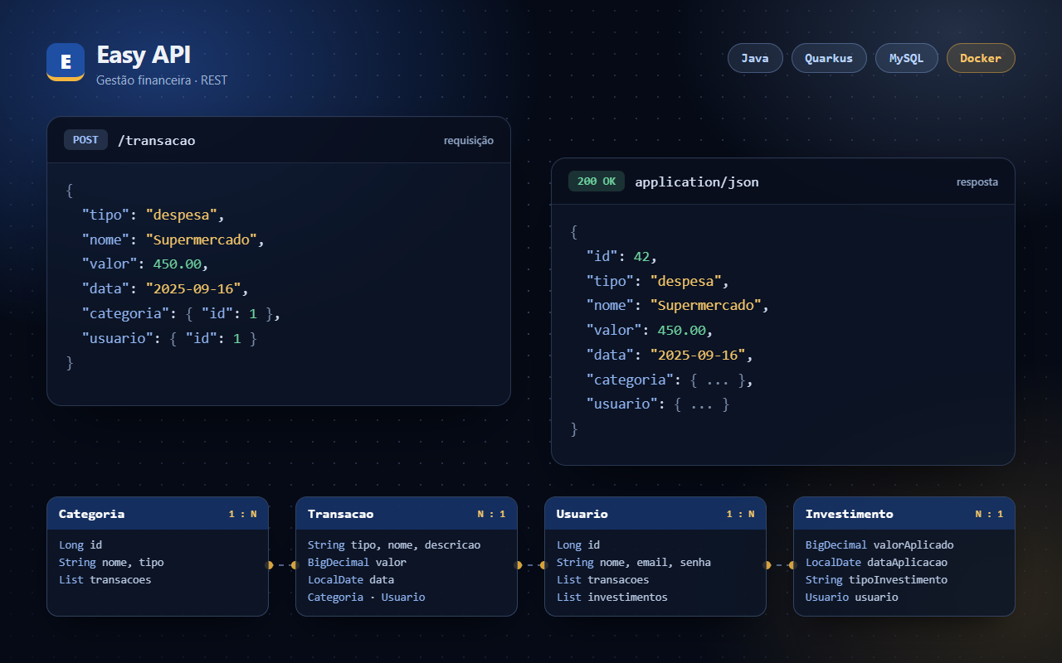Click the "valor" 450.00 line in the request

(145, 264)
